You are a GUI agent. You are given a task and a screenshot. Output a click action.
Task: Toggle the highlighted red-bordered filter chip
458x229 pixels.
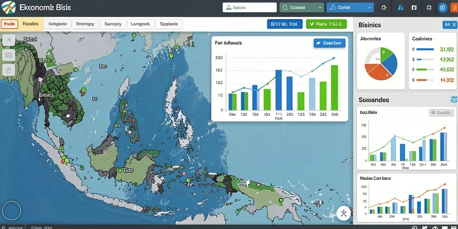click(x=10, y=24)
